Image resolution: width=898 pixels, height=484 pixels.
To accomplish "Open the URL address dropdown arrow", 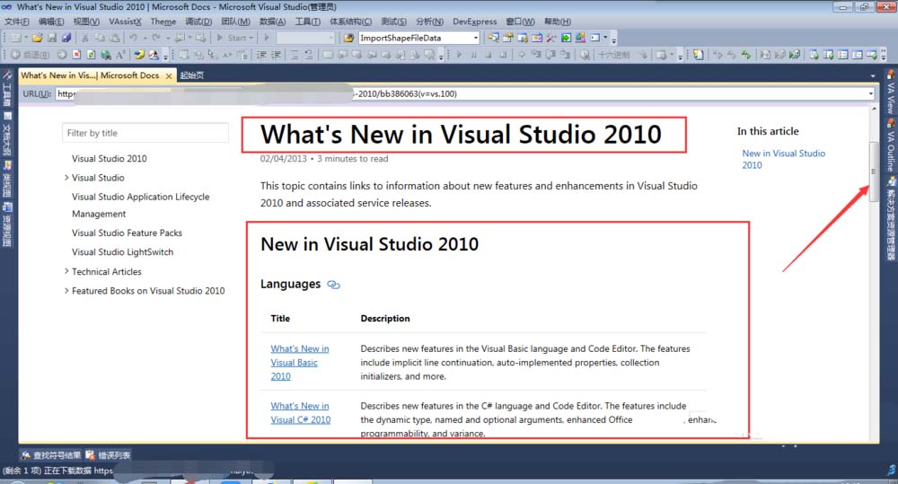I will 870,94.
